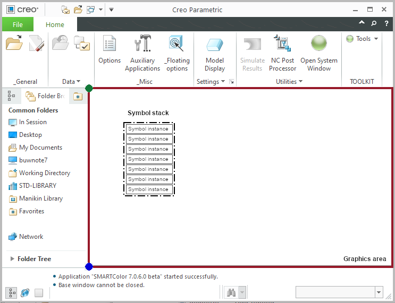Viewport: 395px width, 303px height.
Task: Expand the Folder Tree section
Action: click(x=13, y=259)
